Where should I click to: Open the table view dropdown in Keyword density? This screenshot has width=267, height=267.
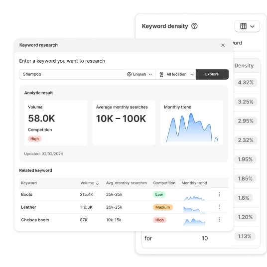point(247,26)
